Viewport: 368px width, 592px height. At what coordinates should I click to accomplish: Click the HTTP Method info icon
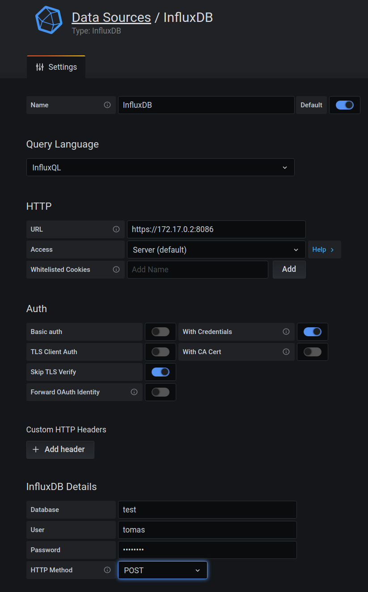coord(107,570)
